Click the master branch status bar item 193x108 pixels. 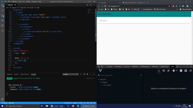[5, 103]
